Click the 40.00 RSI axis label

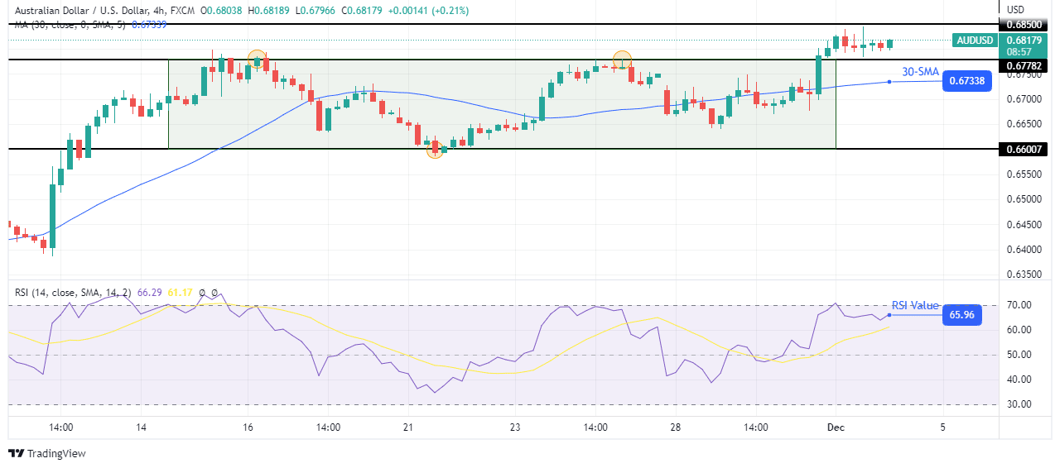tap(1019, 380)
